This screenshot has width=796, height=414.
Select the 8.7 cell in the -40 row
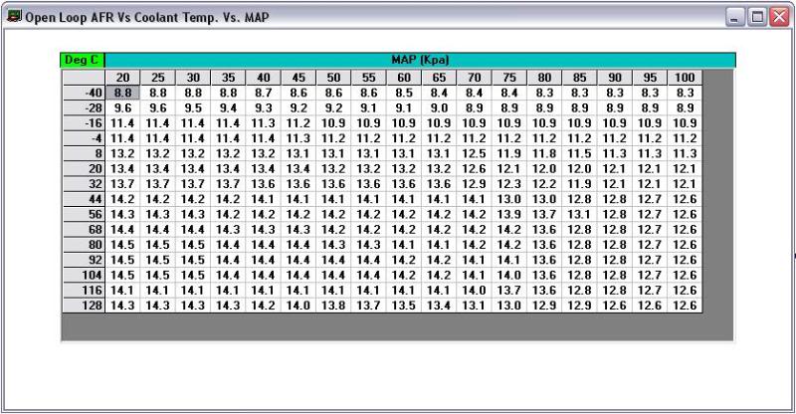click(x=264, y=93)
